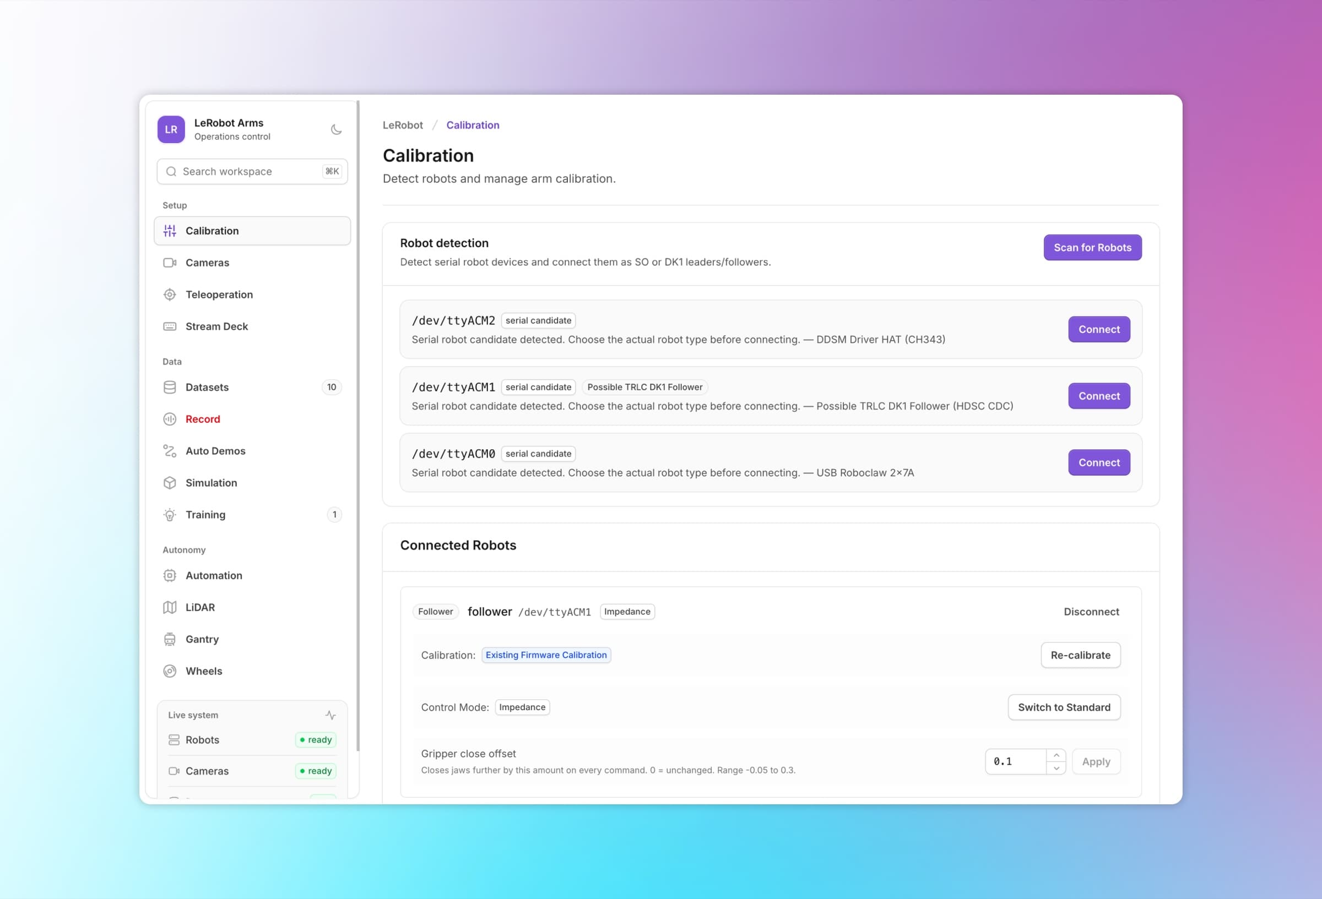Image resolution: width=1322 pixels, height=899 pixels.
Task: Click Apply for gripper close offset
Action: click(x=1096, y=761)
